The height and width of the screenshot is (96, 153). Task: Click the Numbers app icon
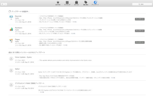[x=11, y=29]
